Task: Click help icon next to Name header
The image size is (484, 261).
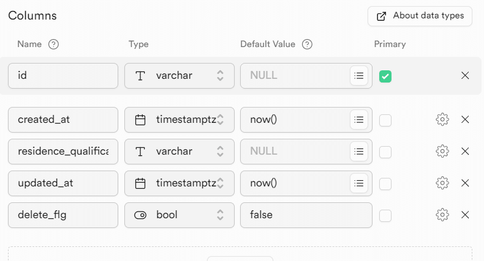Action: tap(54, 44)
